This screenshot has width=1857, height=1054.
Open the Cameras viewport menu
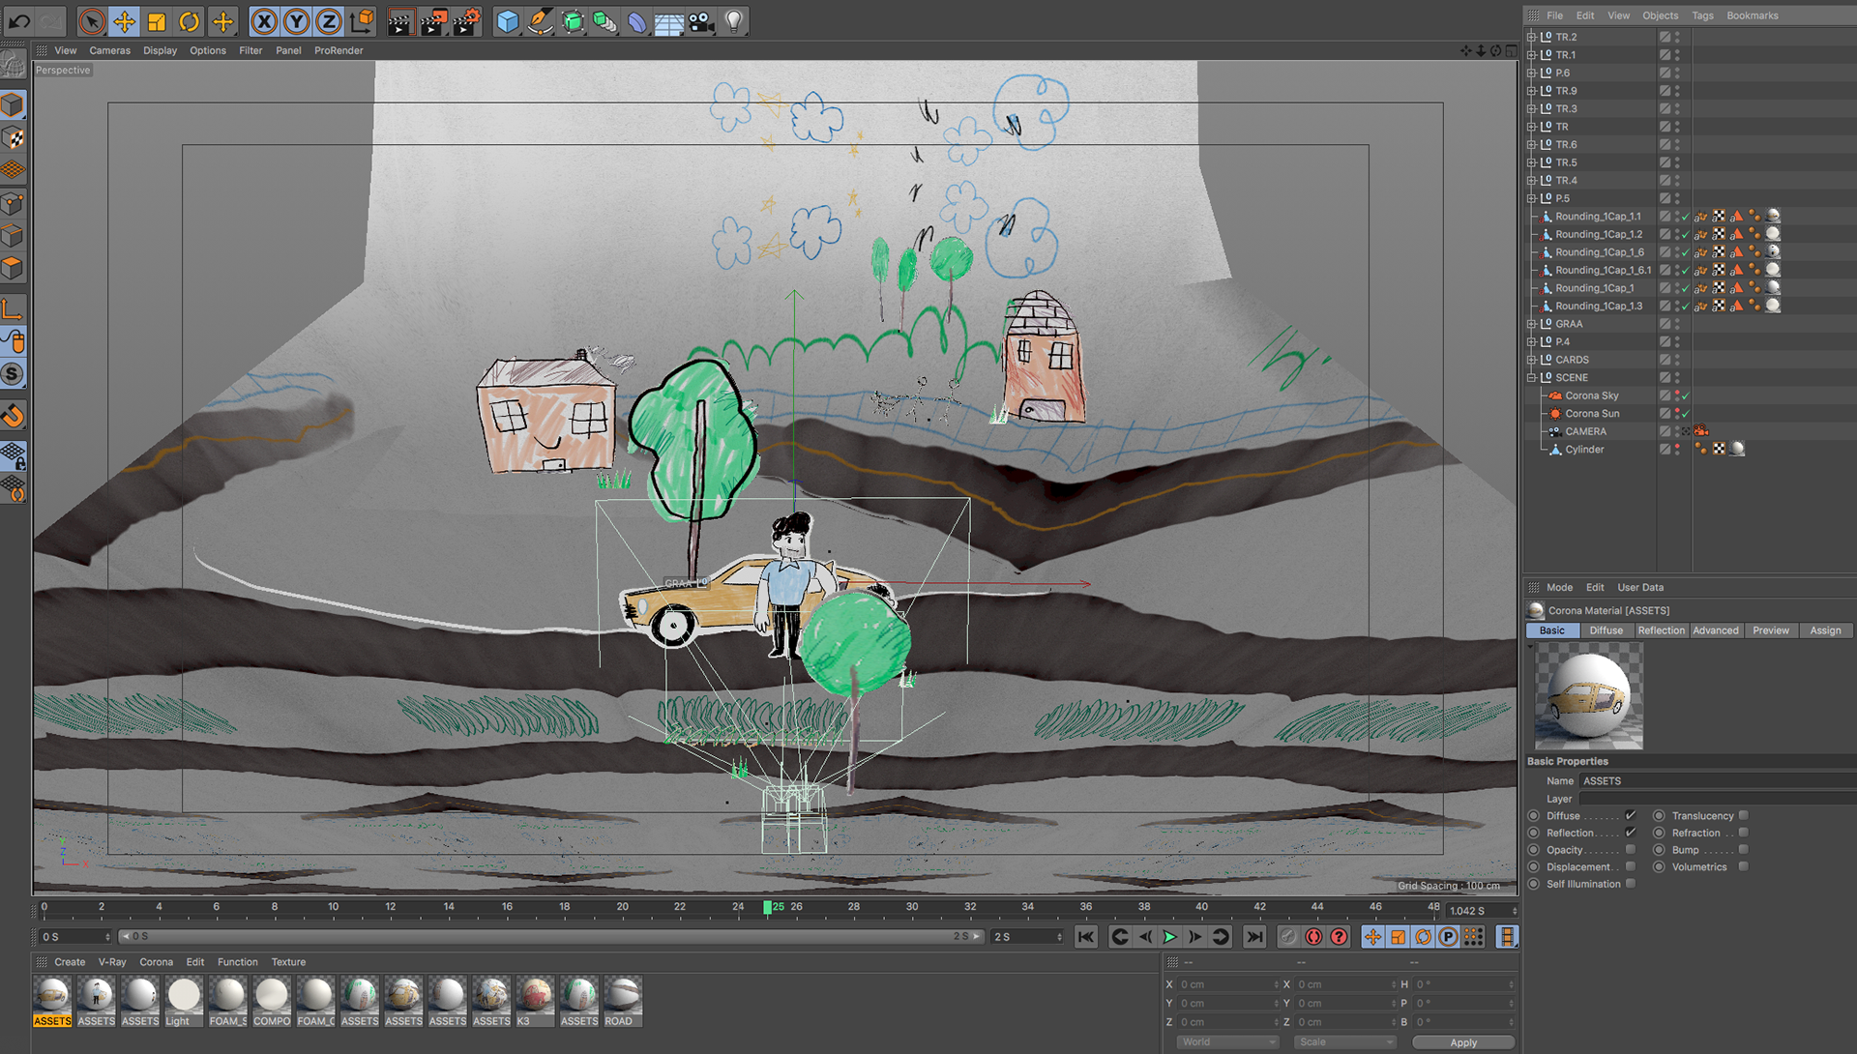(109, 50)
